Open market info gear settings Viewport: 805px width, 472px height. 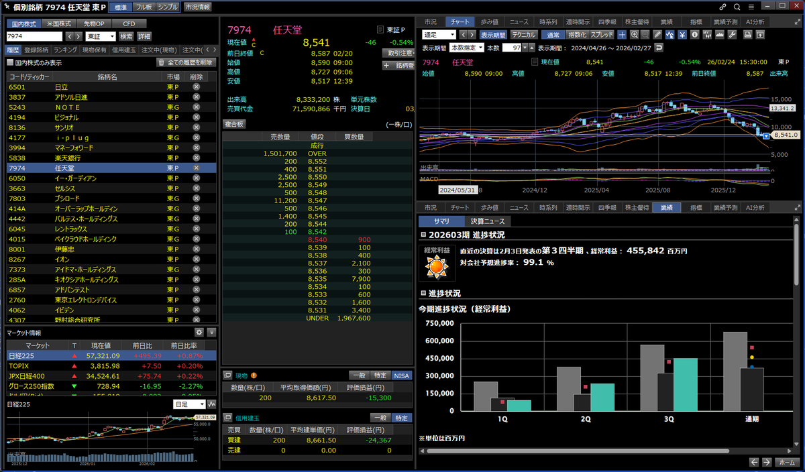click(x=199, y=332)
